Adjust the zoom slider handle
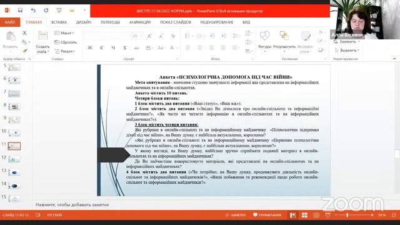Image resolution: width=400 pixels, height=225 pixels. (347, 215)
